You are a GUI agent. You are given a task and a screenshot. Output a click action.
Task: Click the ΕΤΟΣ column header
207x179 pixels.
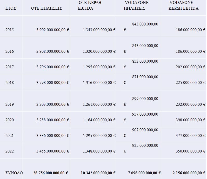[11, 8]
